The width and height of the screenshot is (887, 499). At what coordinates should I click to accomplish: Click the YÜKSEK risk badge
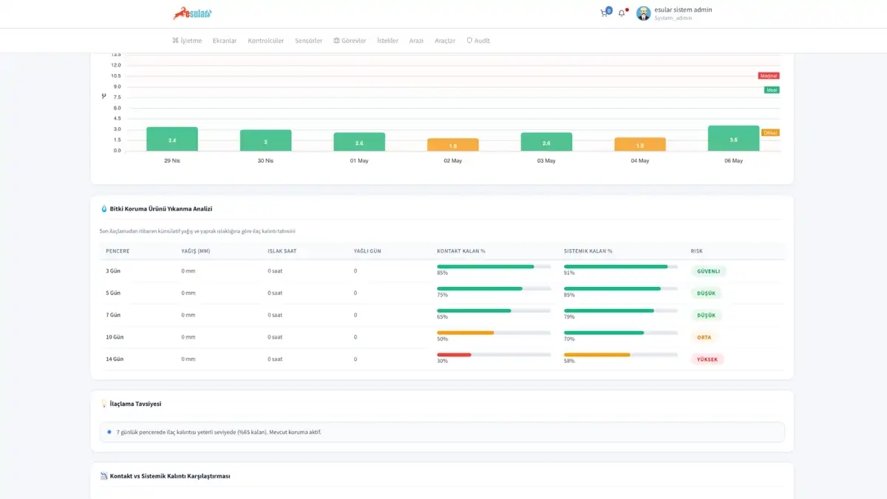[x=707, y=359]
